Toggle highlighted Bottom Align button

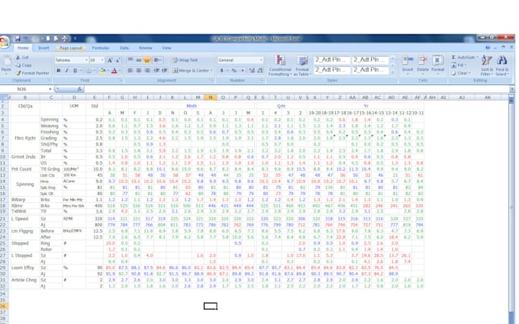[147, 59]
